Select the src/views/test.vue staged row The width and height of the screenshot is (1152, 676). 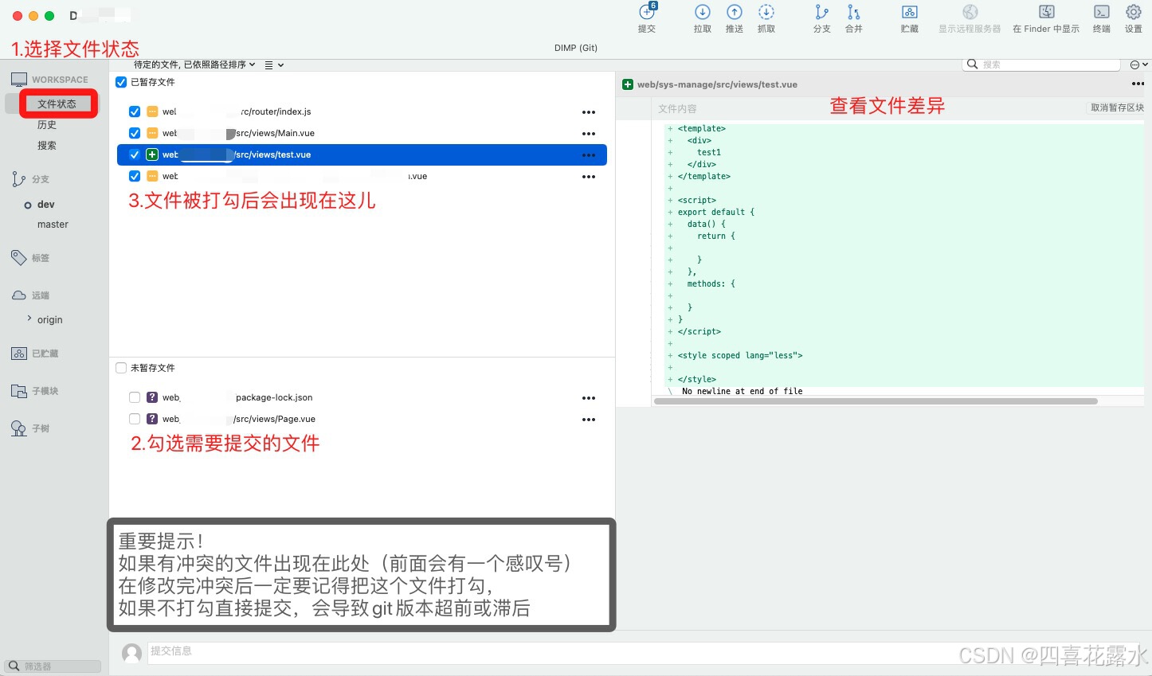[x=362, y=154]
